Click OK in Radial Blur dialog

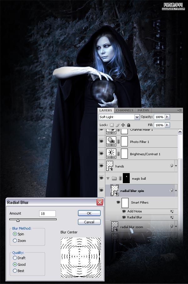[89, 213]
